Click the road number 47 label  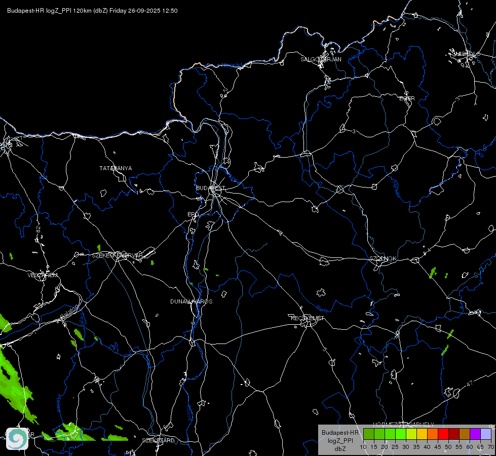pos(470,384)
